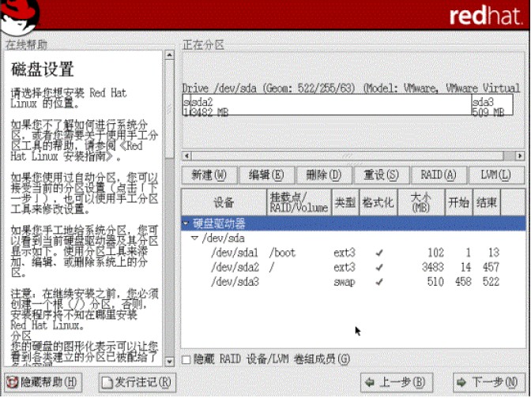Click disk view horizontal scrollbar thumb
531x398 pixels.
[348, 156]
